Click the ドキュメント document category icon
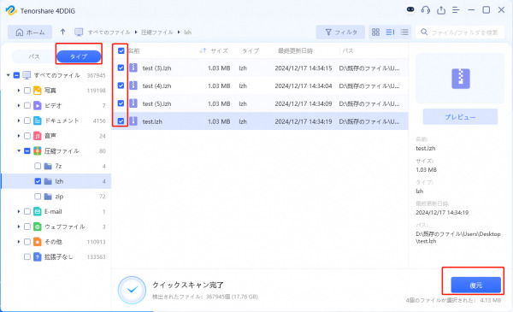 [38, 121]
